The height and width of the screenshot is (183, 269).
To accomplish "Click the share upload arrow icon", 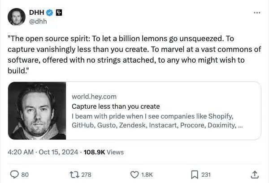I will tap(255, 174).
